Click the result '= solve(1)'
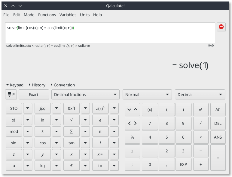232x177 pixels. 191,65
